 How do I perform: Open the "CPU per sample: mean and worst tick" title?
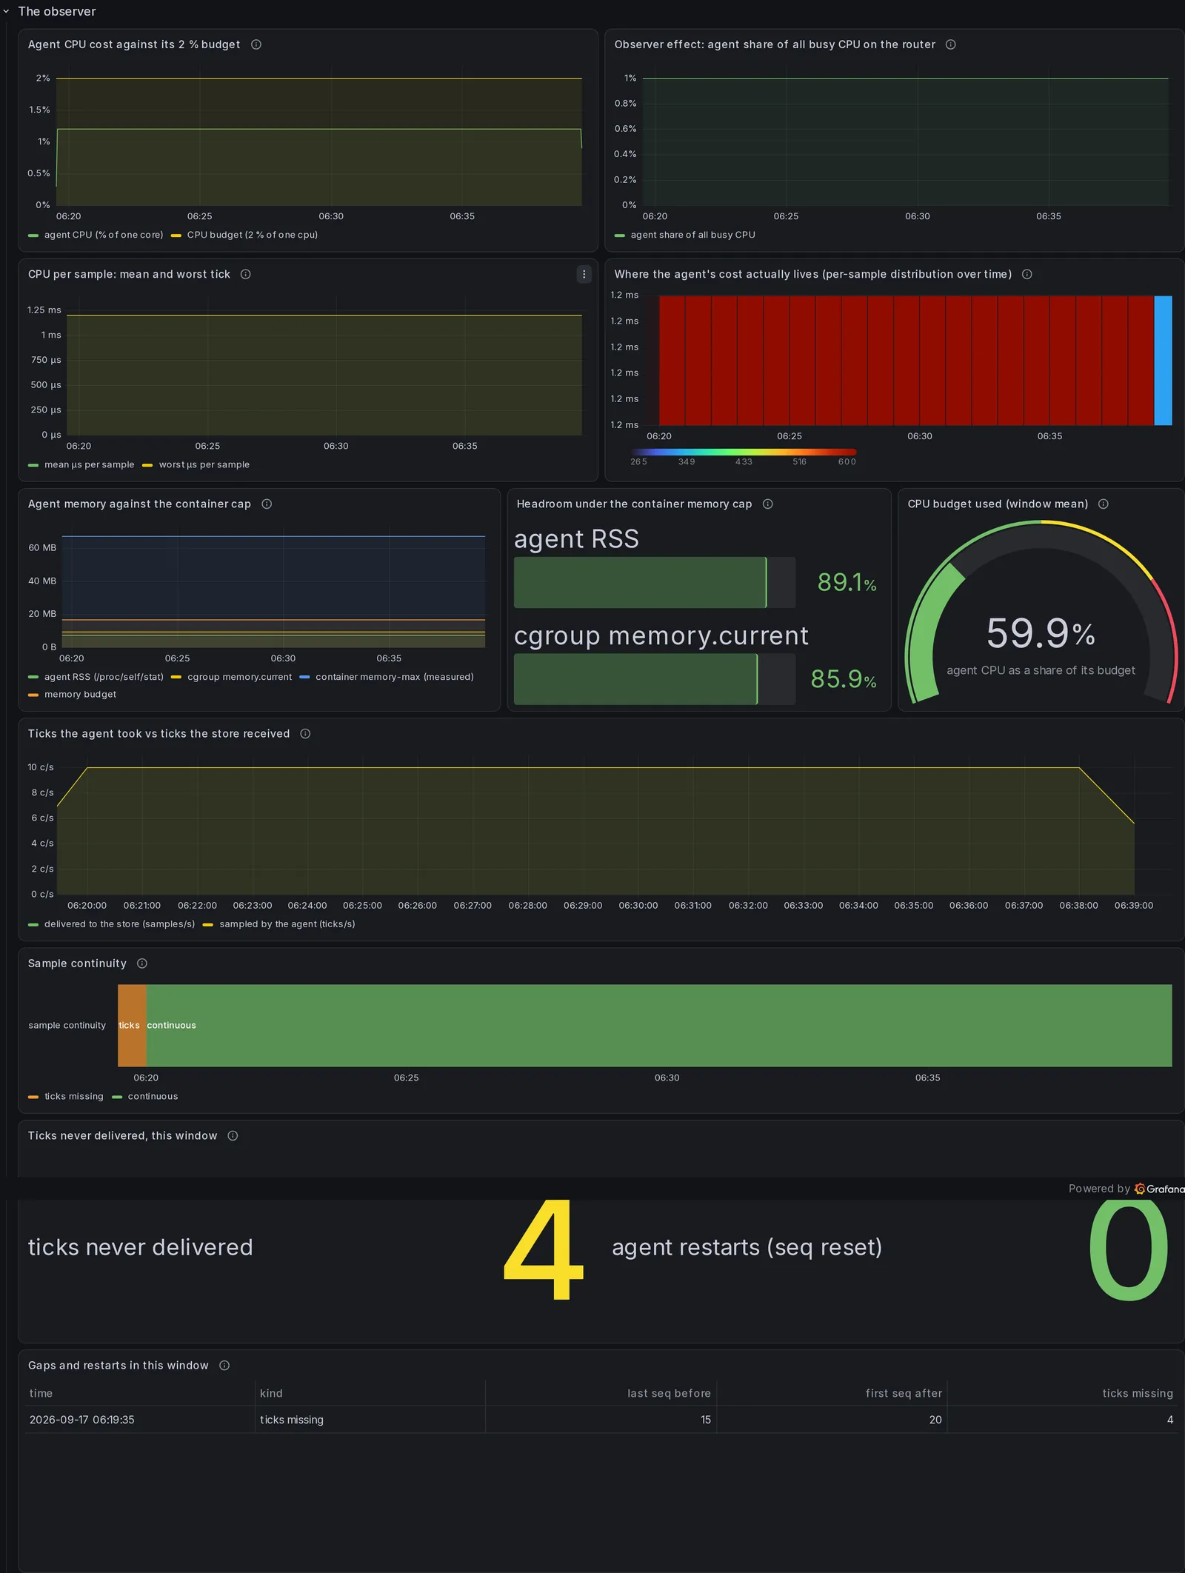pos(129,274)
